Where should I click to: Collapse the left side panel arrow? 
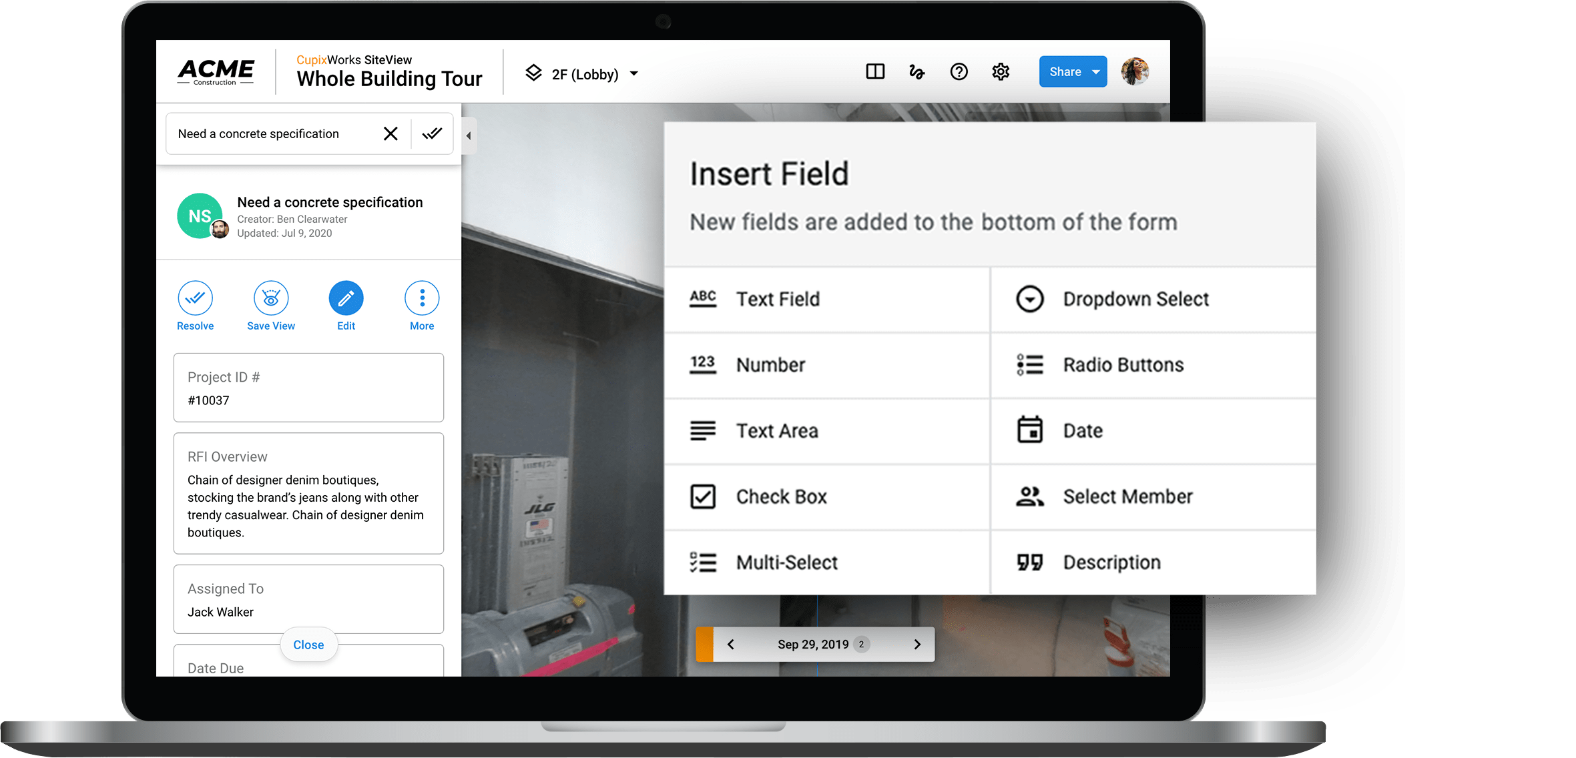(x=469, y=136)
